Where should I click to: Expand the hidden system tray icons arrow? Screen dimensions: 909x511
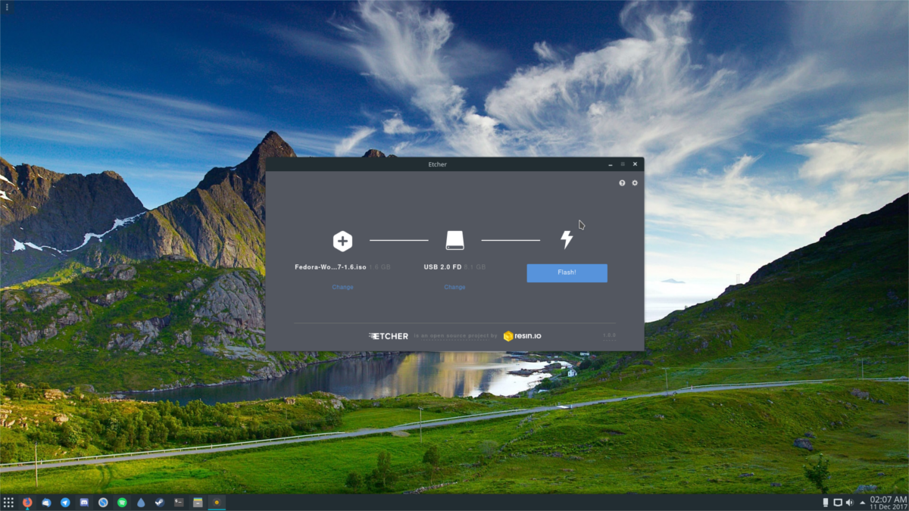coord(862,502)
